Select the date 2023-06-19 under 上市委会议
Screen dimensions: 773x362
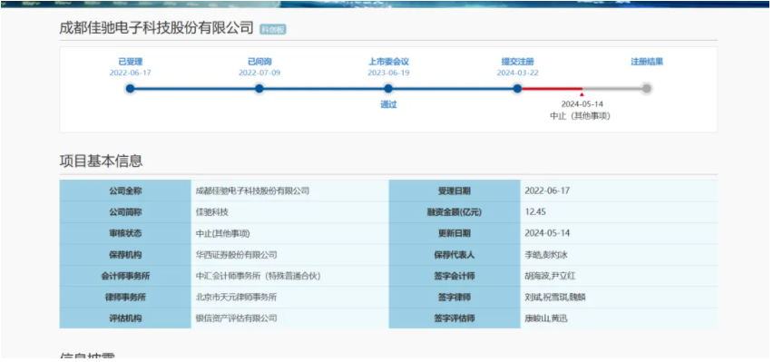click(388, 73)
